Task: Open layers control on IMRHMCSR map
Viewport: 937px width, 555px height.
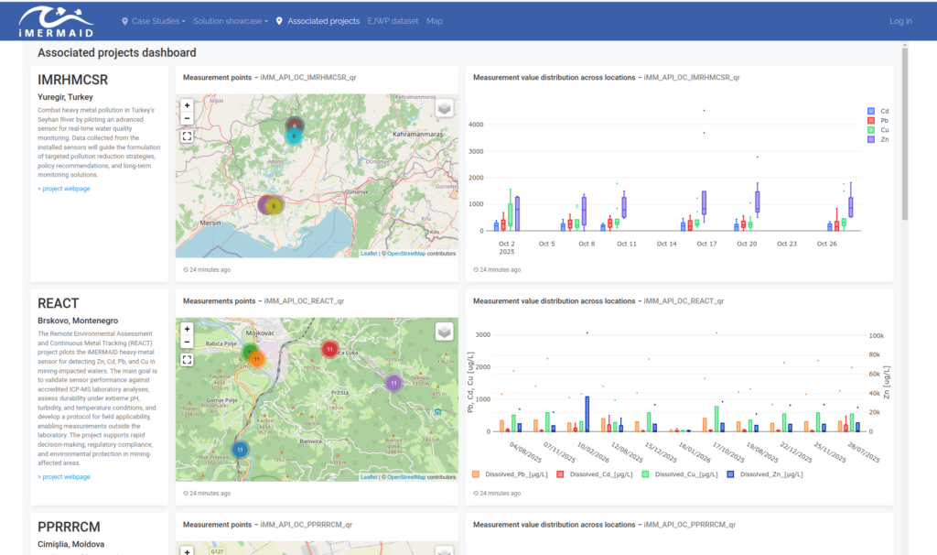Action: [444, 108]
